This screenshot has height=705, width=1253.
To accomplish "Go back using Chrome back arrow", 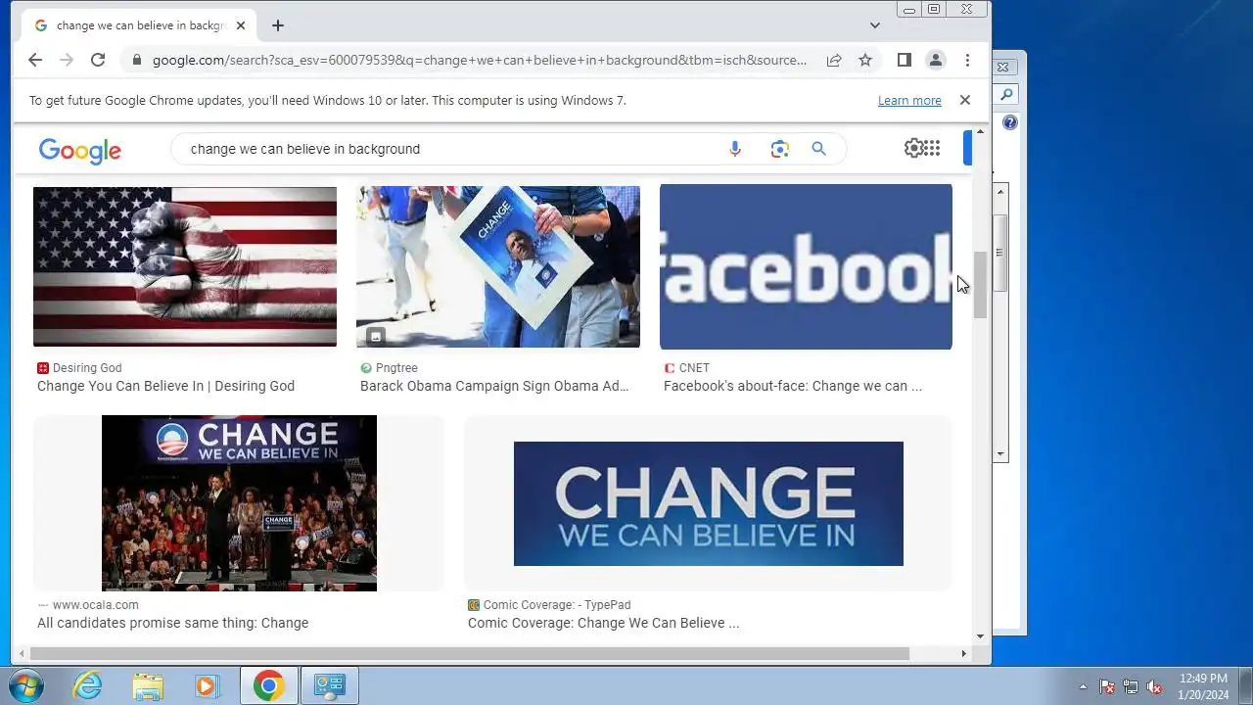I will point(35,60).
